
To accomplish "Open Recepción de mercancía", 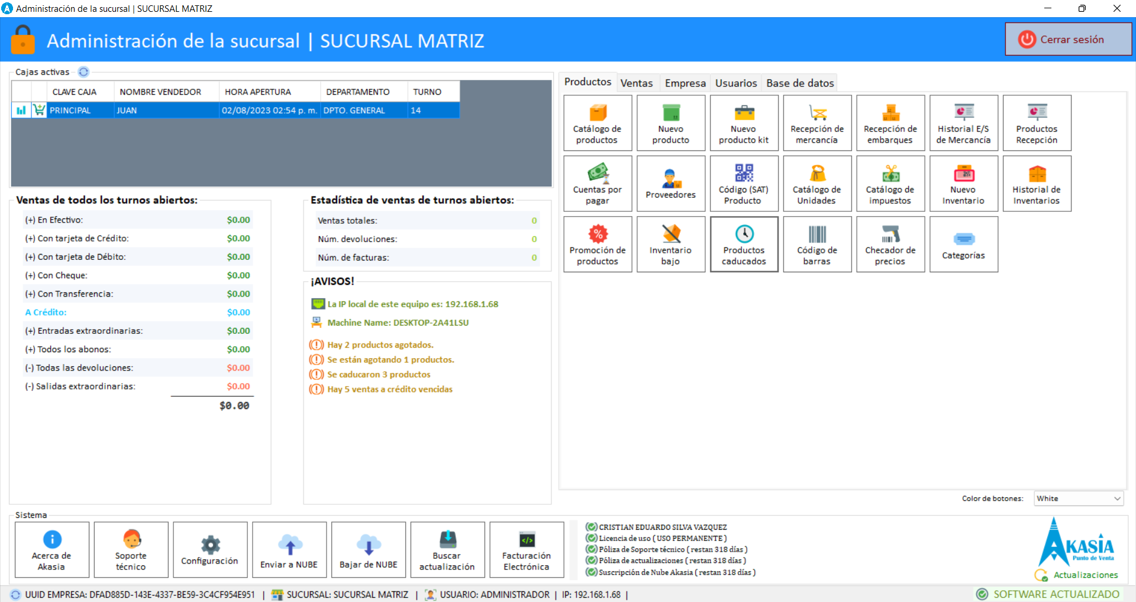I will (817, 123).
